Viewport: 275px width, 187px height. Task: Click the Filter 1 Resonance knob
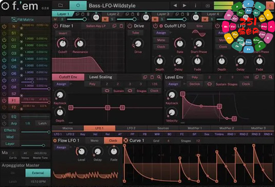coord(80,43)
